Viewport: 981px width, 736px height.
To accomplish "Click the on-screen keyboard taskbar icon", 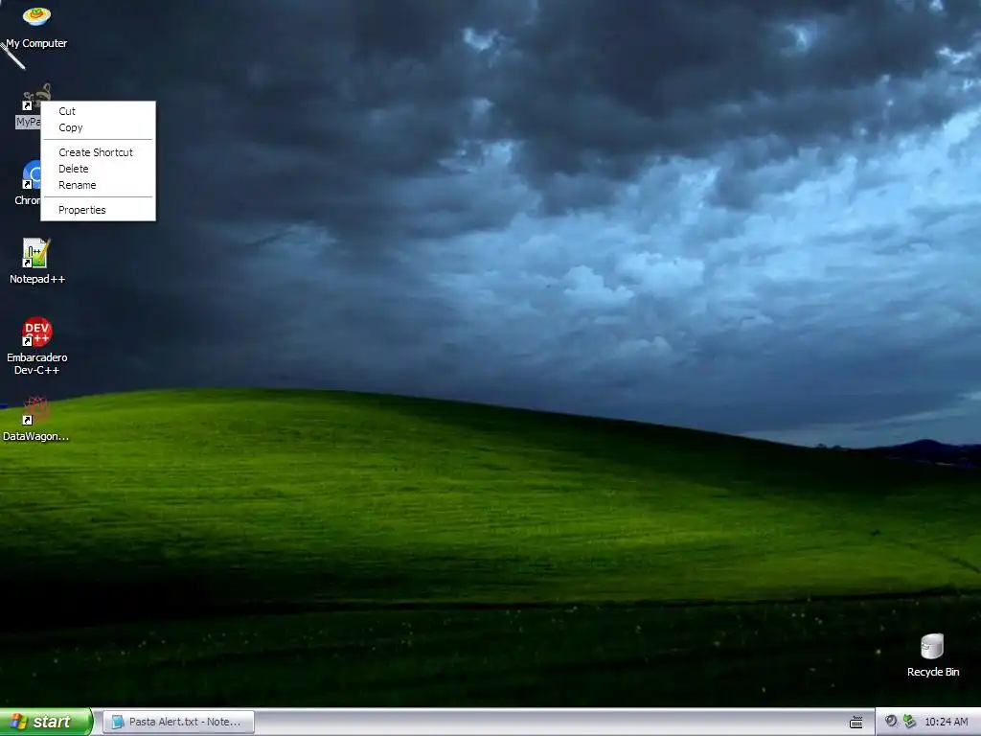I will [x=856, y=723].
